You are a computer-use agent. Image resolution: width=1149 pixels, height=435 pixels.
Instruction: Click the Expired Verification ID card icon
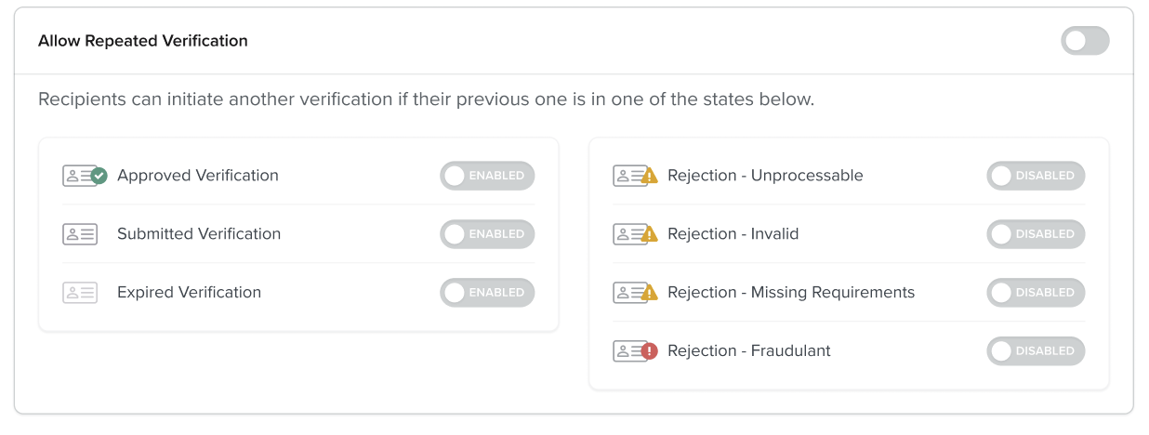(x=80, y=293)
